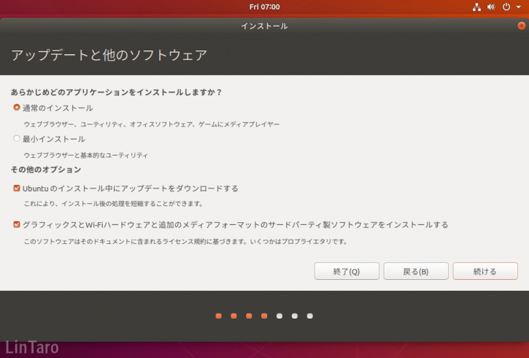Click the normal install description ウェブブラウザー、ユーティリティ、オフィスソフトウェア
This screenshot has width=529, height=358.
point(152,124)
